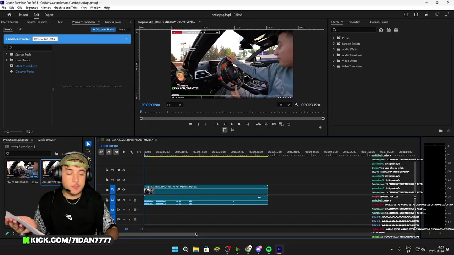The width and height of the screenshot is (454, 255).
Task: Mark In point in the Program Monitor
Action: [x=198, y=124]
